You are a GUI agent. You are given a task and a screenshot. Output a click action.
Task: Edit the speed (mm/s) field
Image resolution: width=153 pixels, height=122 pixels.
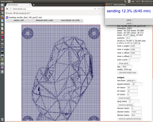pyautogui.click(x=137, y=84)
